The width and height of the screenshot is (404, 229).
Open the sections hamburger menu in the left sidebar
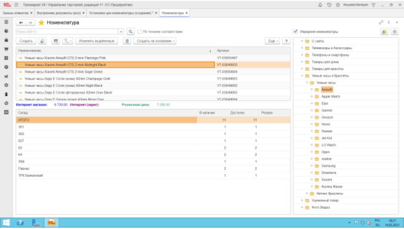point(6,22)
